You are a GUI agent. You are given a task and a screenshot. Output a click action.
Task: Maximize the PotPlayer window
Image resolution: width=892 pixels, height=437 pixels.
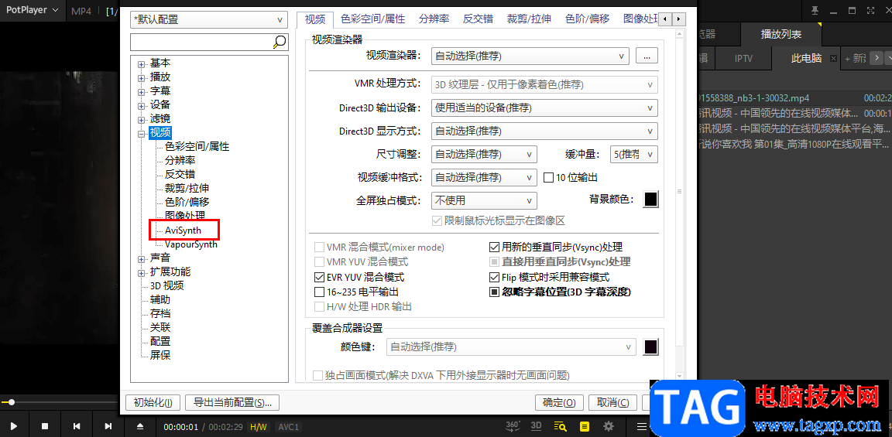tap(853, 9)
